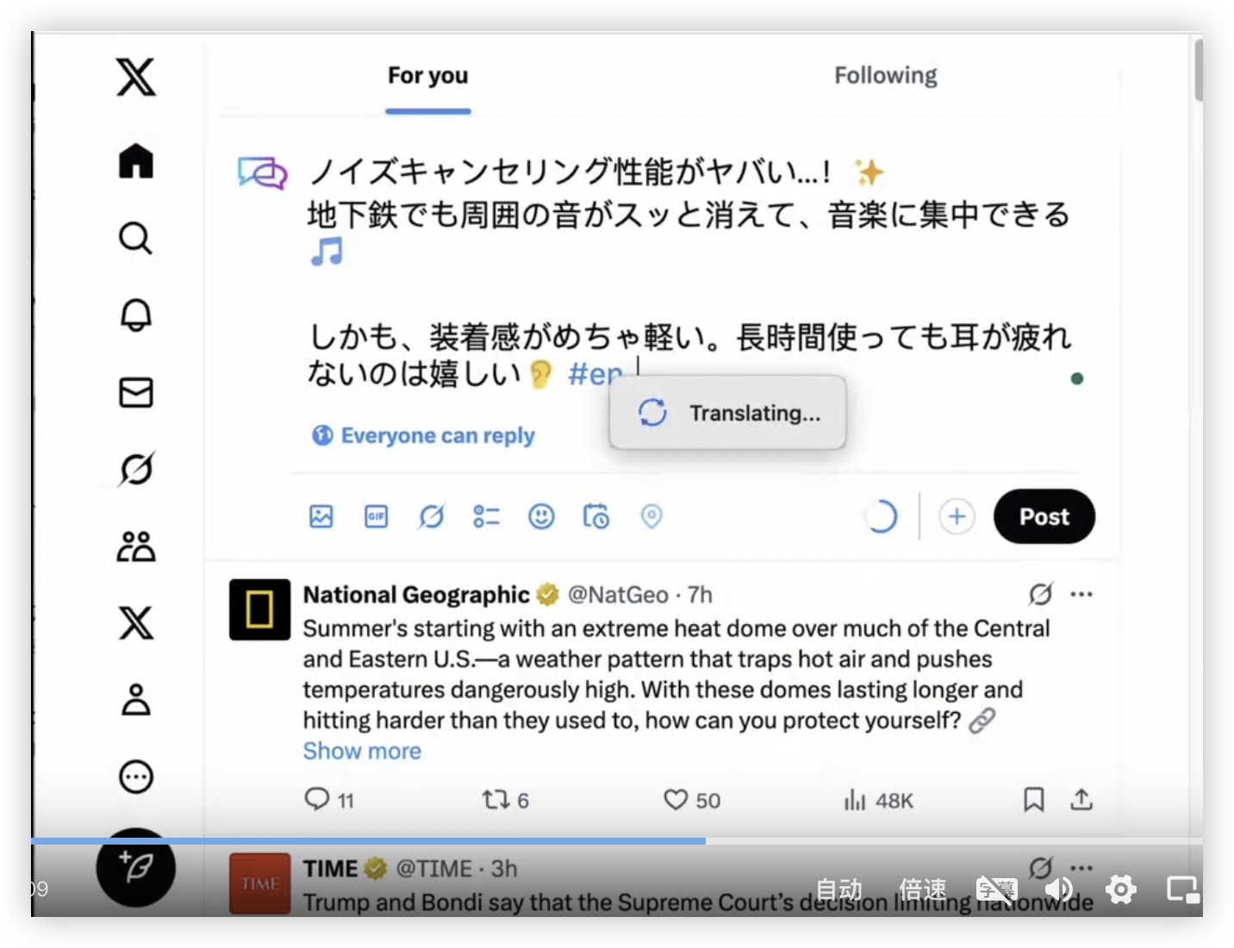Open the link icon in NatGeo post text

coord(982,720)
